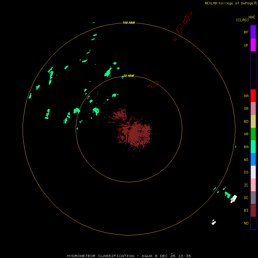Viewport: 258px width, 258px height.
Task: Click the "[CLAS]" units label
Action: [x=242, y=20]
